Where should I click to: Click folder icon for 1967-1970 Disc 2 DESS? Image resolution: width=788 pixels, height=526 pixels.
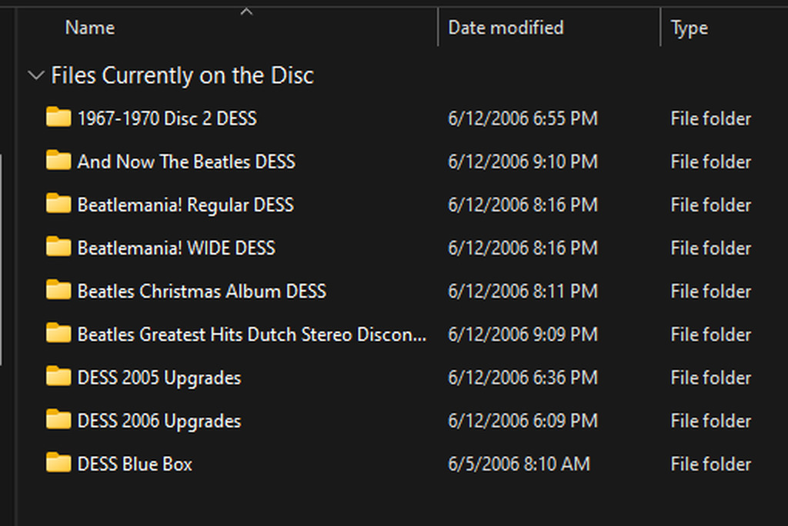(x=58, y=118)
